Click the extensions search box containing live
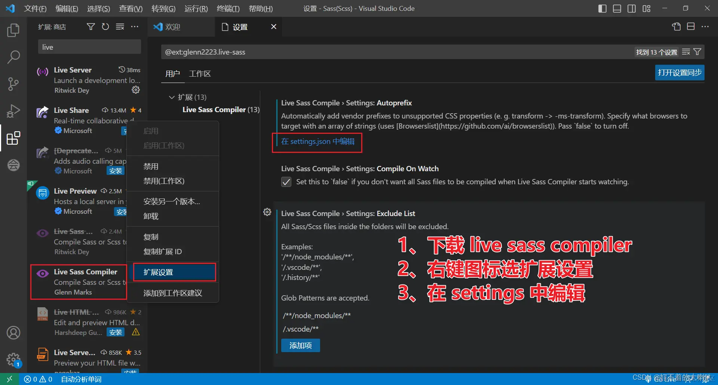The height and width of the screenshot is (385, 718). click(89, 46)
